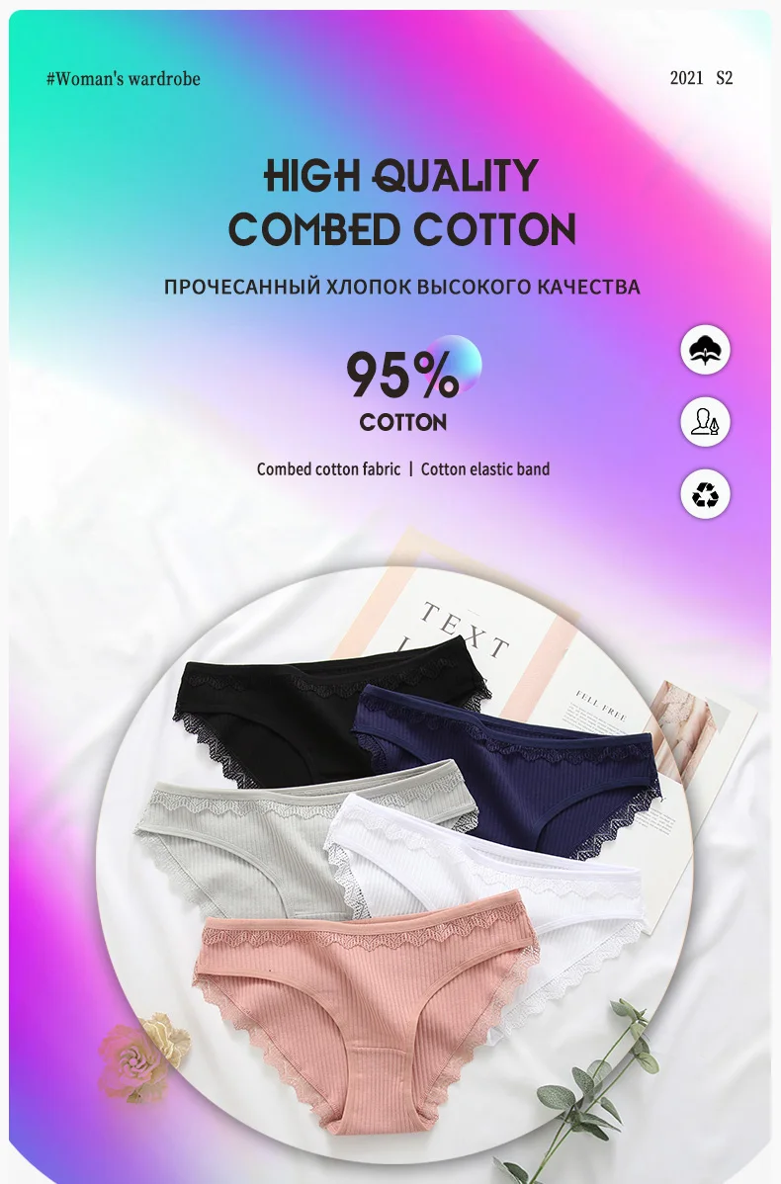Viewport: 781px width, 1184px height.
Task: Click the #Woman's wardrobe hashtag
Action: 124,78
